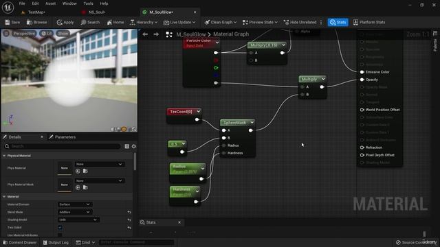Open Clean Graph options dropdown
This screenshot has width=440, height=247.
(221, 22)
